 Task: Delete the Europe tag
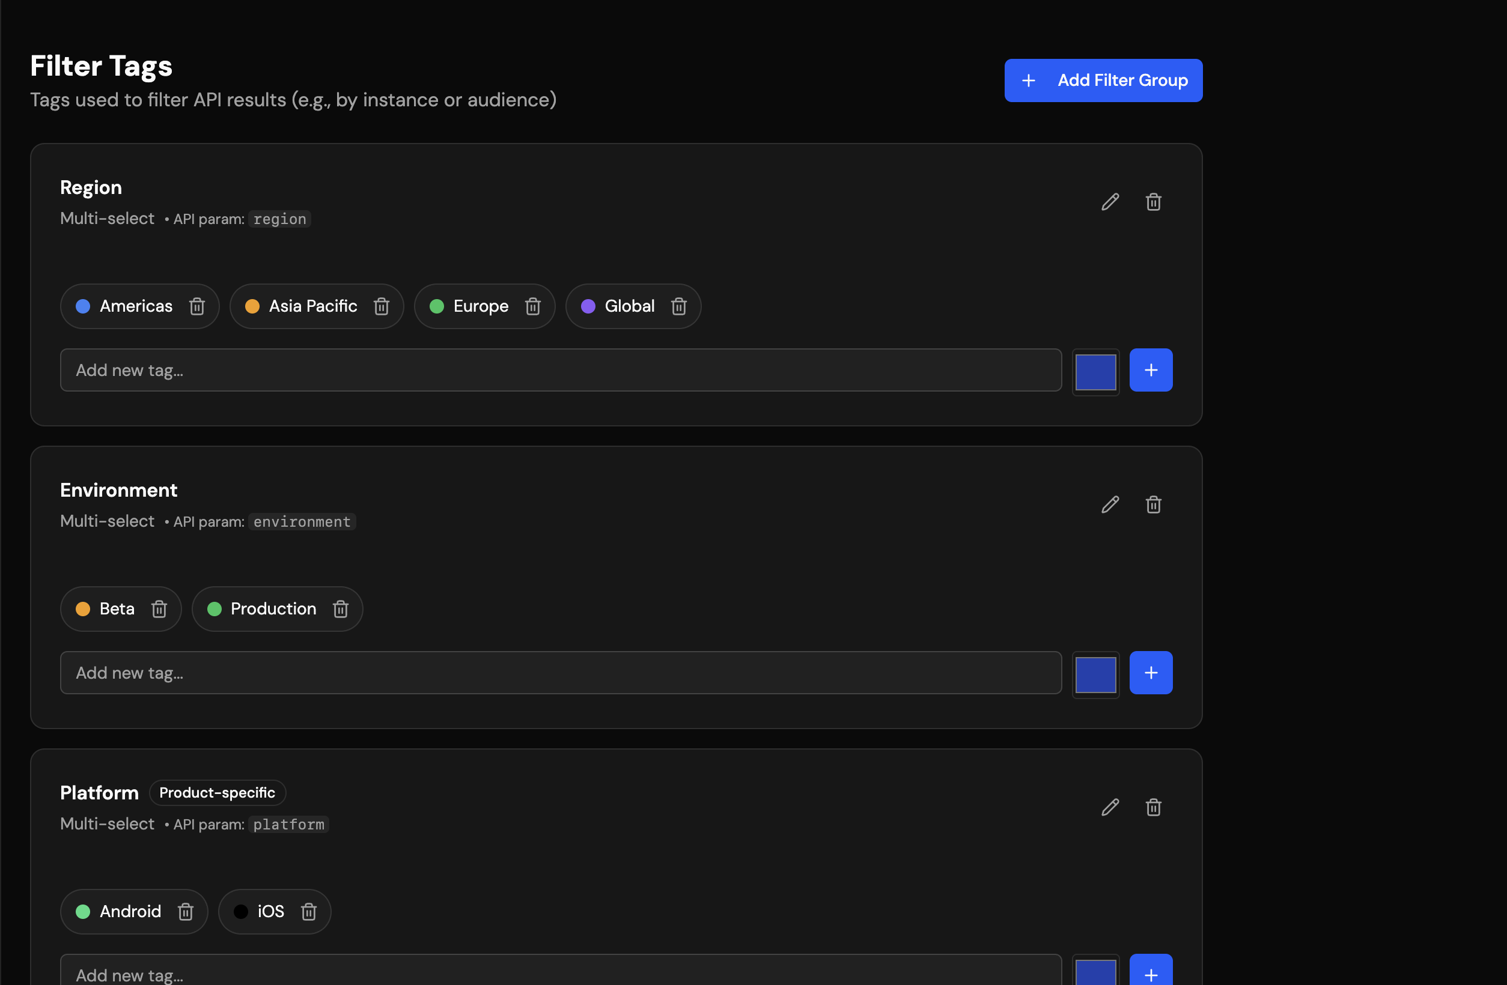[532, 306]
